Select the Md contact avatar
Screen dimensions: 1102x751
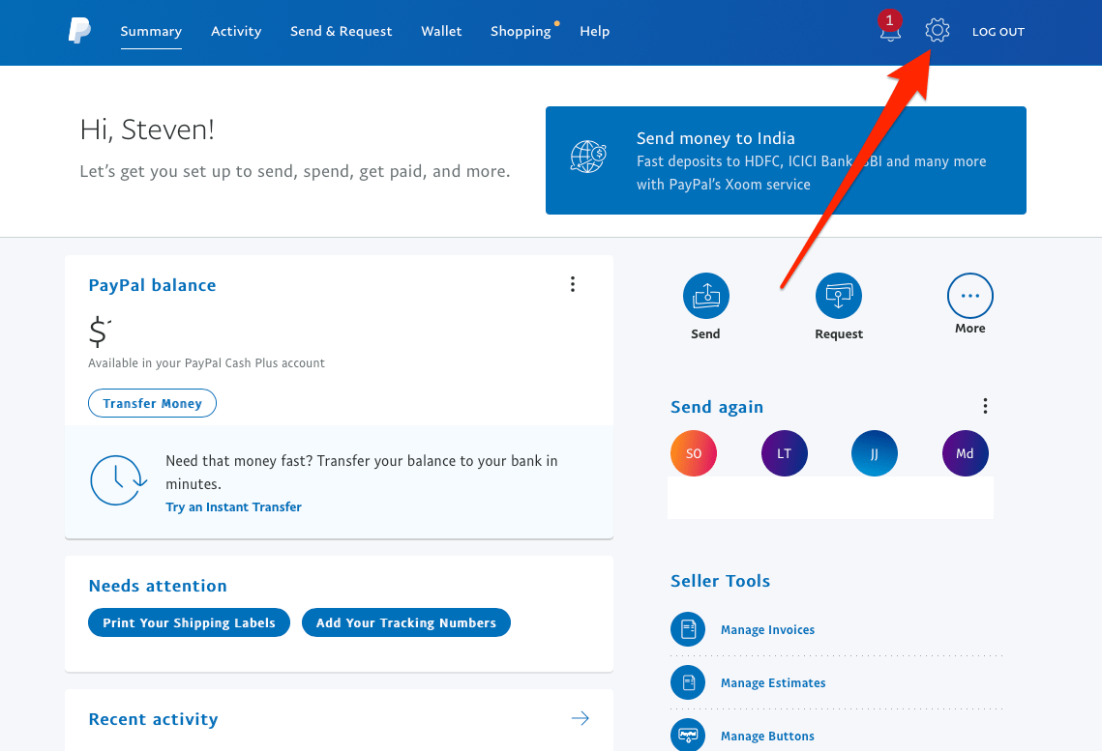pos(965,453)
